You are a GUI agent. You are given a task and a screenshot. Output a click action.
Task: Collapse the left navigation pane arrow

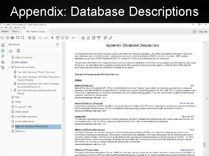[64, 99]
